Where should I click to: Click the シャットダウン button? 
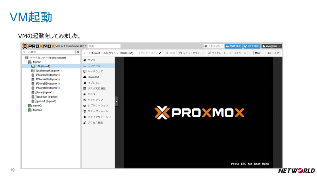(189, 53)
